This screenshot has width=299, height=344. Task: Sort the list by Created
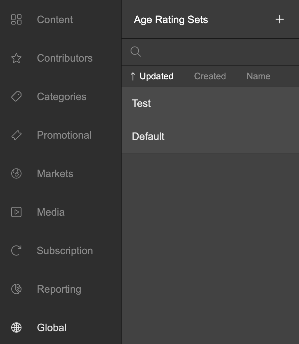(210, 76)
